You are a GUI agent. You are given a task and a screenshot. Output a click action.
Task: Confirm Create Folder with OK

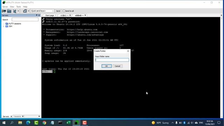106,66
